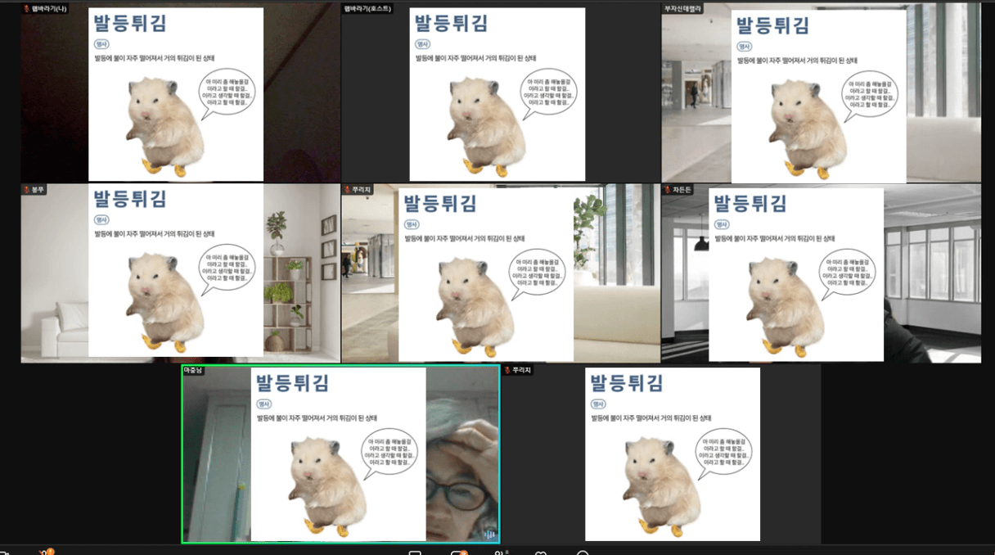Click the muted mic icon next to 봉부
Screen dimensions: 995x555
click(26, 189)
